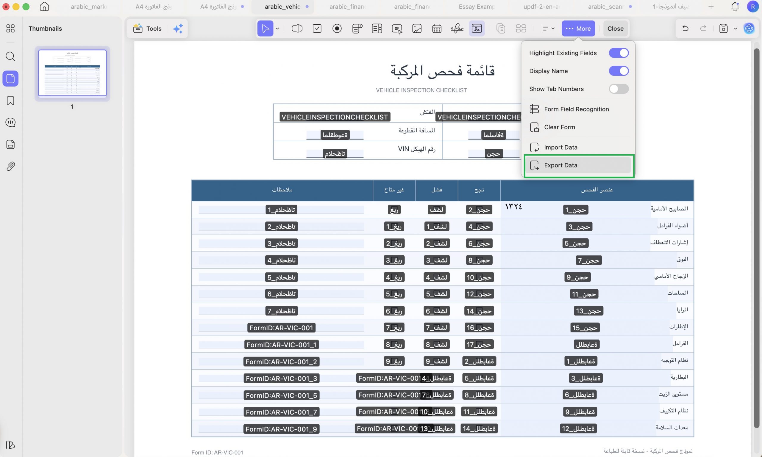This screenshot has height=457, width=762.
Task: Select the pointer selection tool
Action: pos(265,29)
